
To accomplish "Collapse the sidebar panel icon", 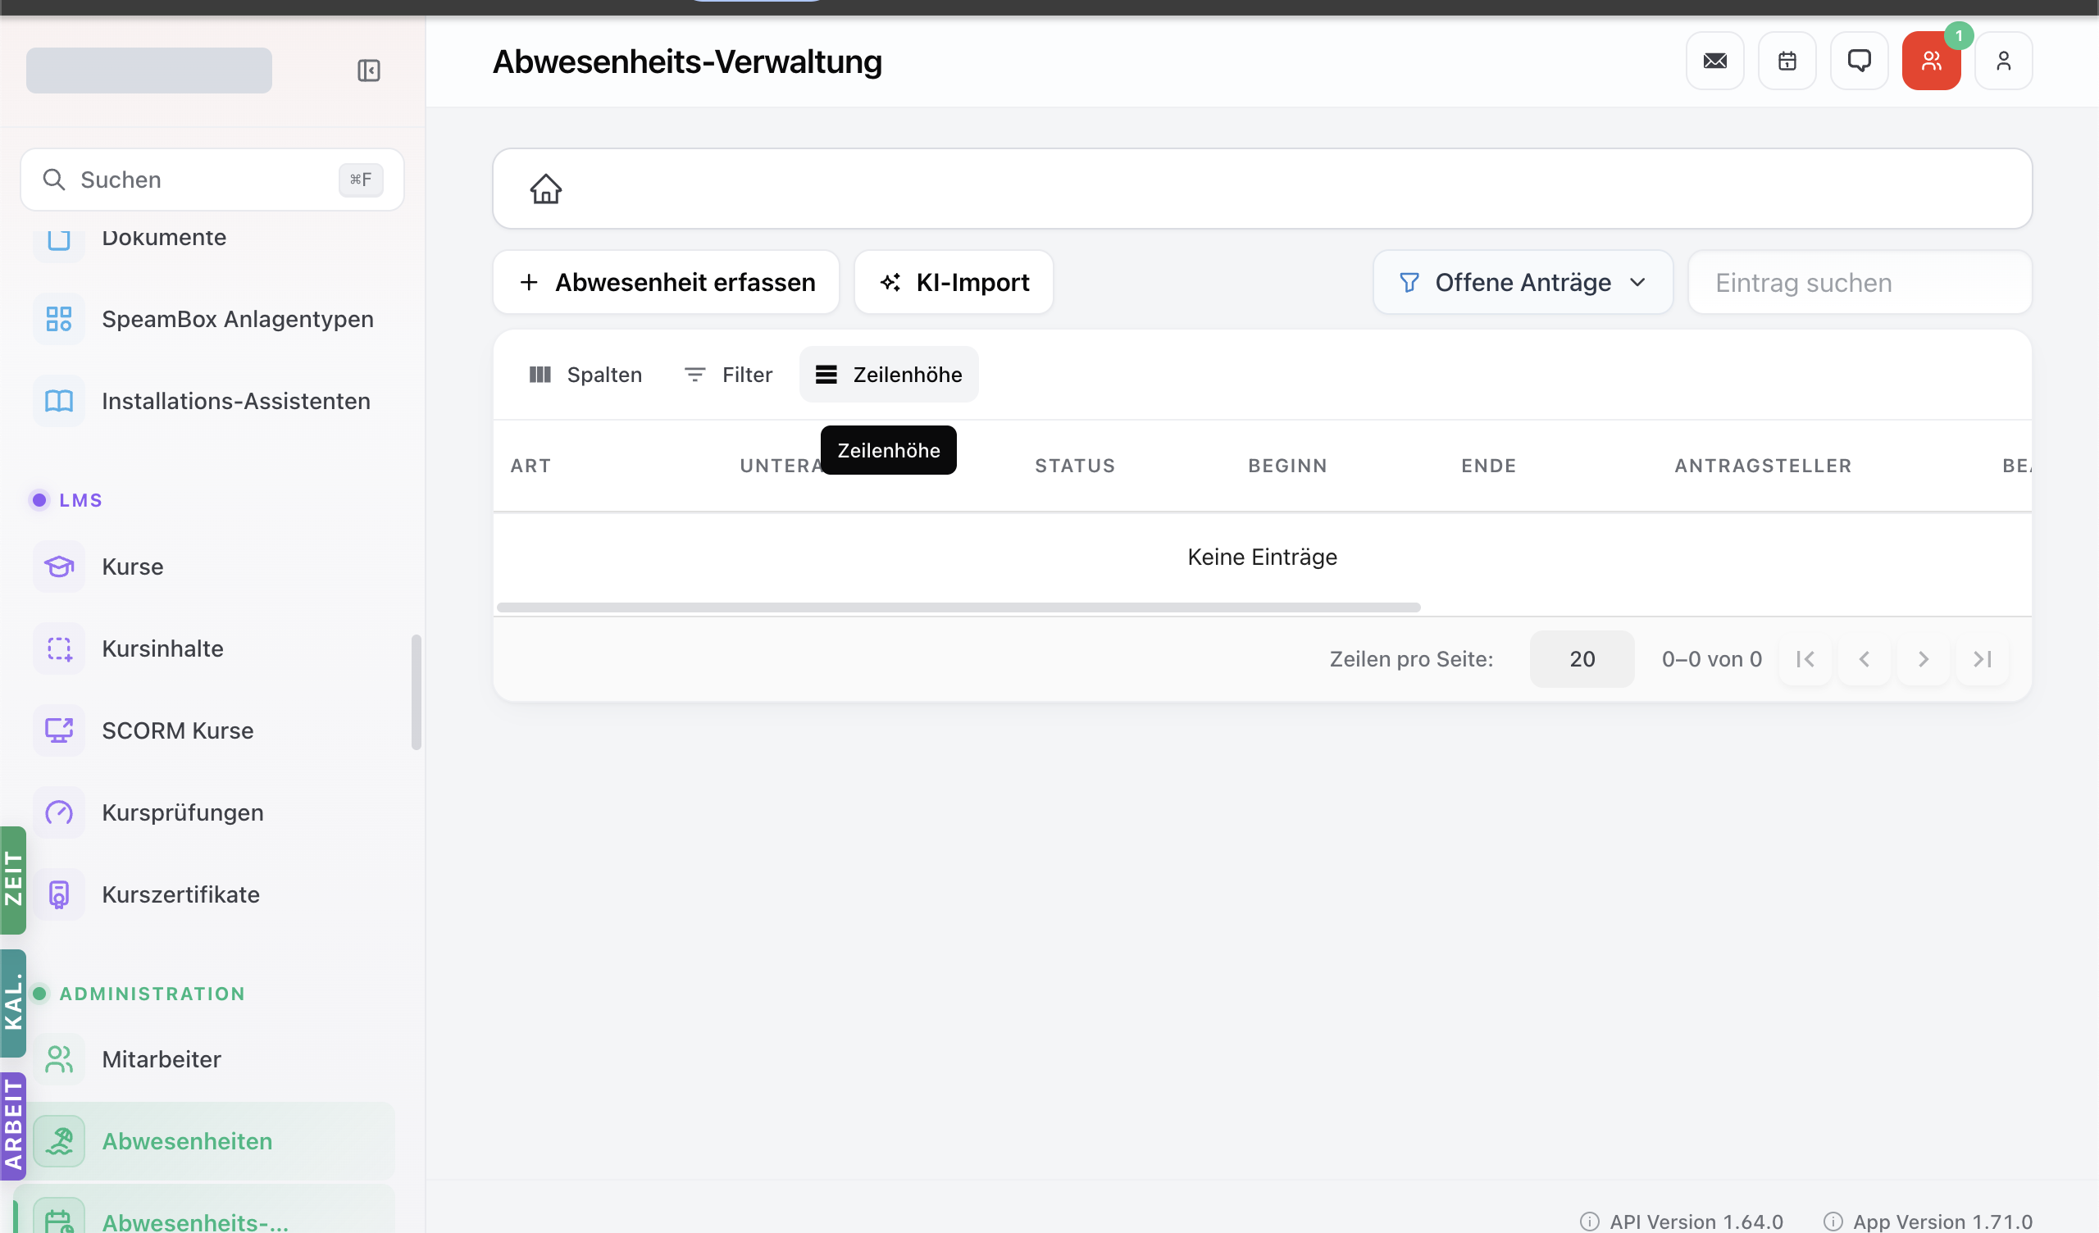I will (368, 70).
